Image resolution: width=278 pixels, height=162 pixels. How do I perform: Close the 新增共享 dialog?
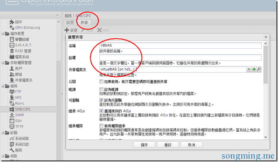[266, 37]
